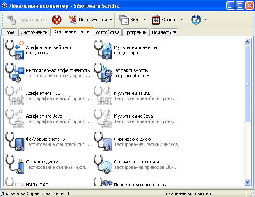Launch the Оптические приводы benchmark icon

103,164
